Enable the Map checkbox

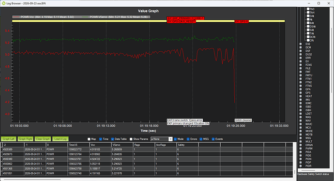[x=89, y=139]
